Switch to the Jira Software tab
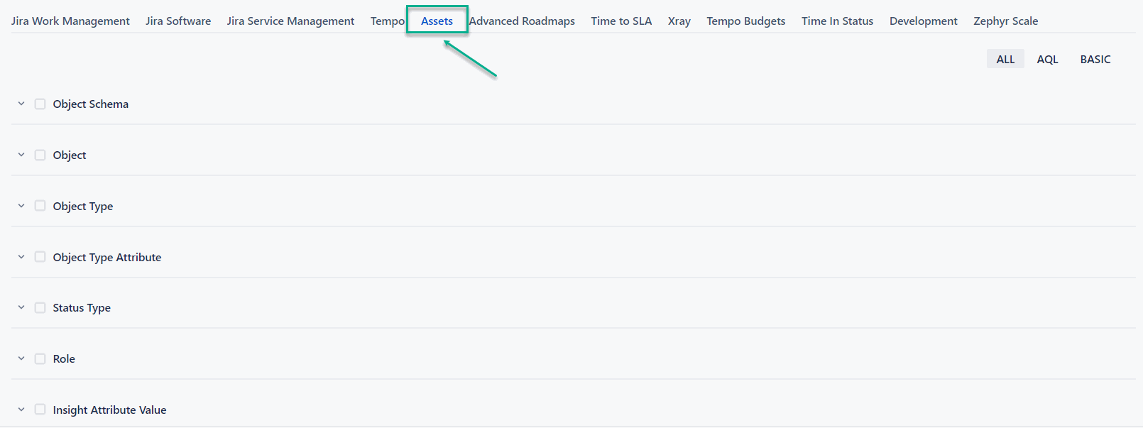This screenshot has height=428, width=1143. tap(178, 21)
